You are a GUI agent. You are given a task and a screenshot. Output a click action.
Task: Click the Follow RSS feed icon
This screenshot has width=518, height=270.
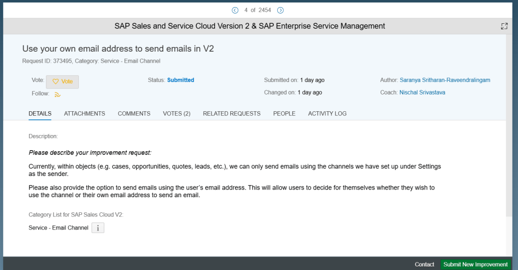click(58, 95)
